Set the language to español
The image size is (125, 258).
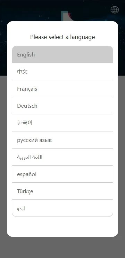pyautogui.click(x=62, y=174)
